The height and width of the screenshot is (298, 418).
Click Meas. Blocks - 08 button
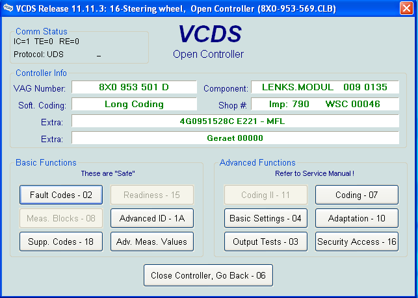[60, 218]
